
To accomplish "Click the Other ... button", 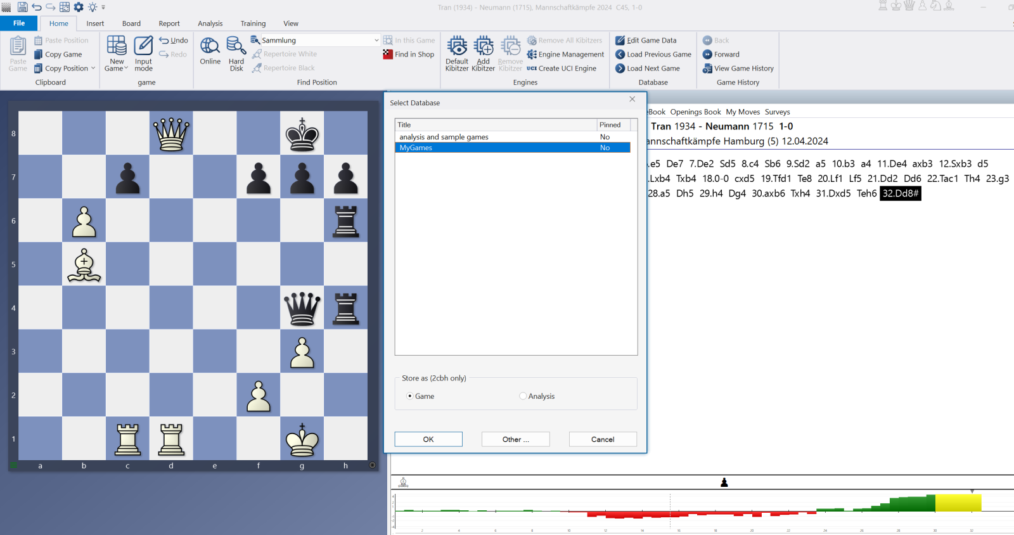I will [515, 439].
